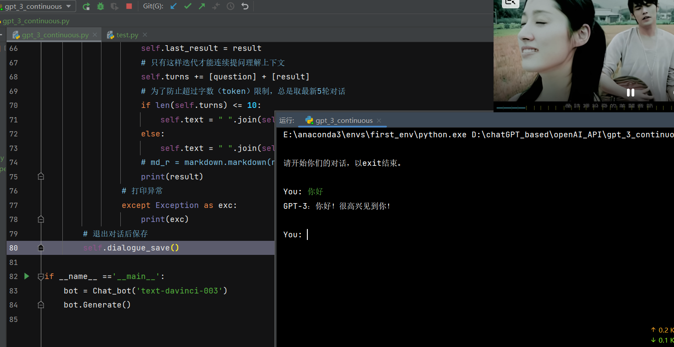The height and width of the screenshot is (347, 674).
Task: Open Git history via the clock icon
Action: click(x=230, y=6)
